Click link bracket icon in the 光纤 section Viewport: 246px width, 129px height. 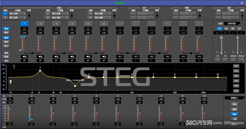point(157,16)
